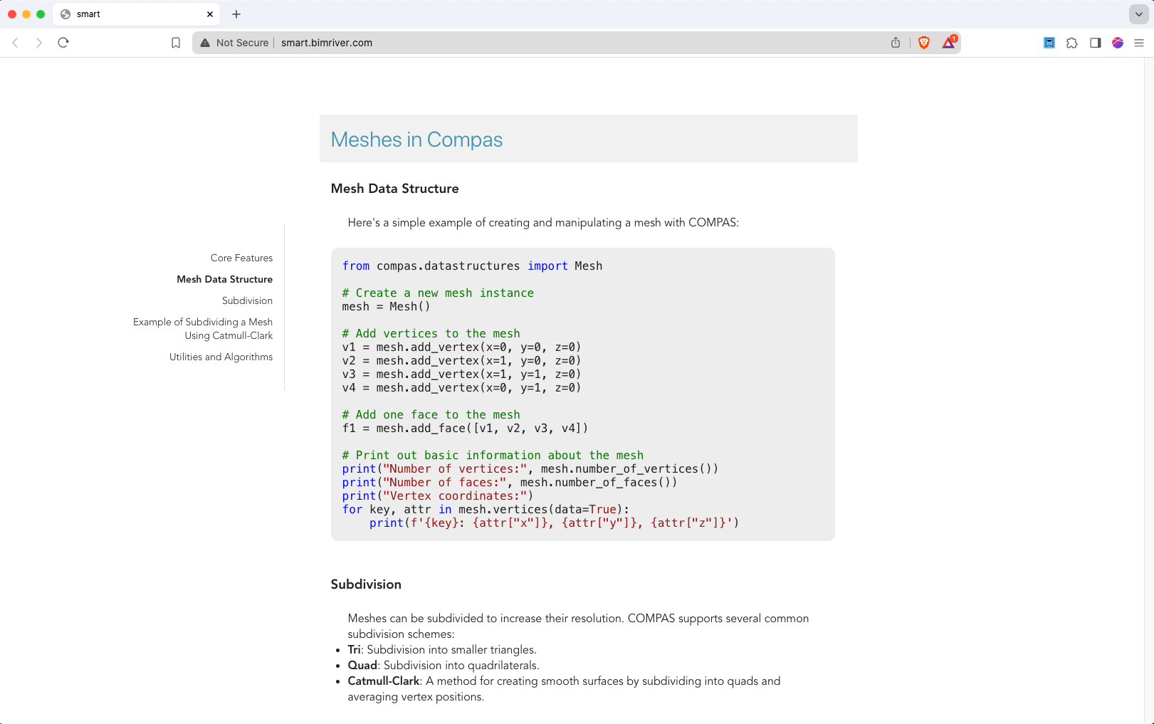Open a new tab with plus button

(x=236, y=14)
